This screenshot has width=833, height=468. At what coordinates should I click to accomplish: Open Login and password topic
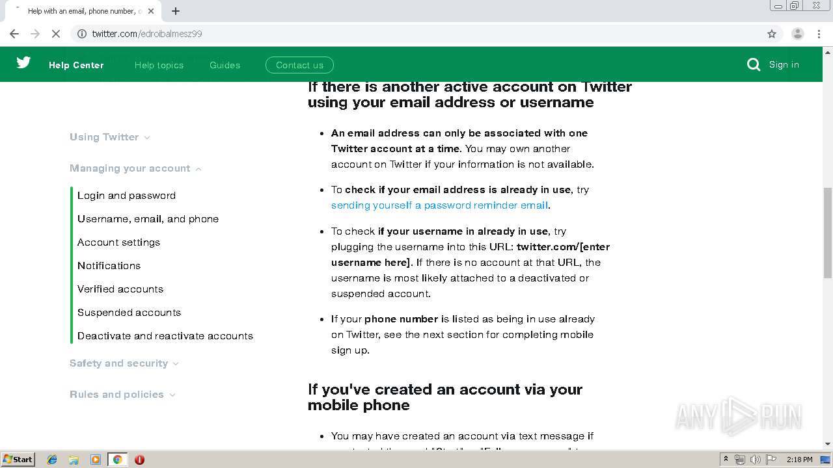pyautogui.click(x=126, y=196)
